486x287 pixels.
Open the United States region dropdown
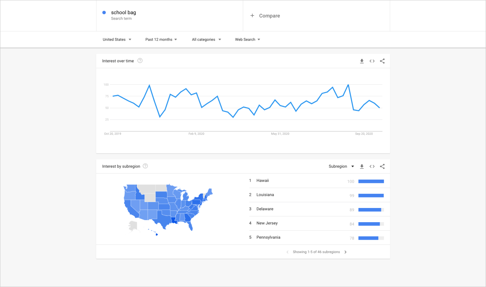point(117,40)
